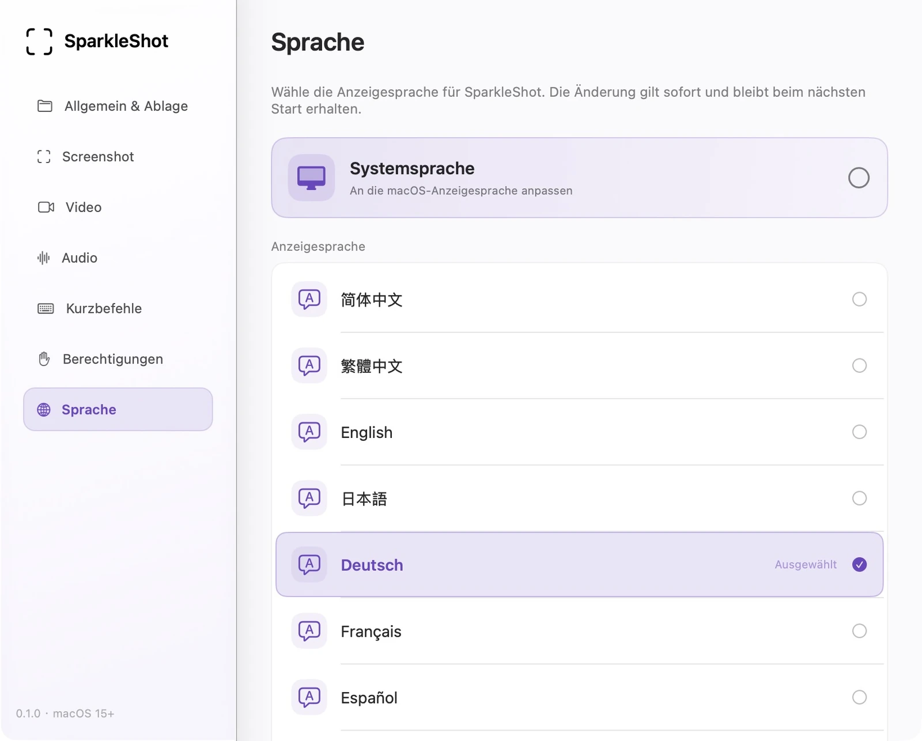The height and width of the screenshot is (741, 922).
Task: Click the Español language label
Action: point(369,698)
